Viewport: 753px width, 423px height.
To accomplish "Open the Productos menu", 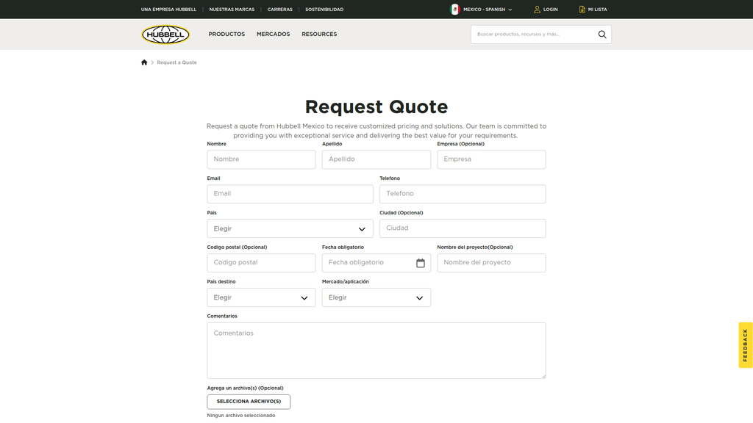I will [226, 34].
